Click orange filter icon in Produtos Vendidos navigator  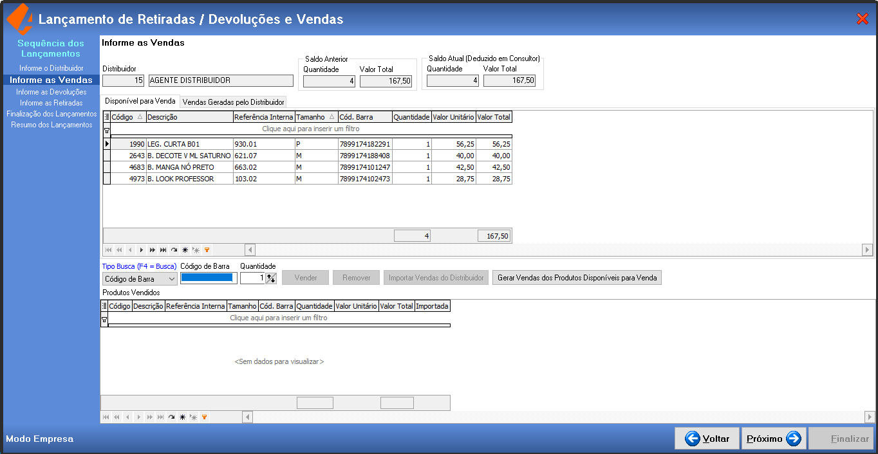click(204, 417)
